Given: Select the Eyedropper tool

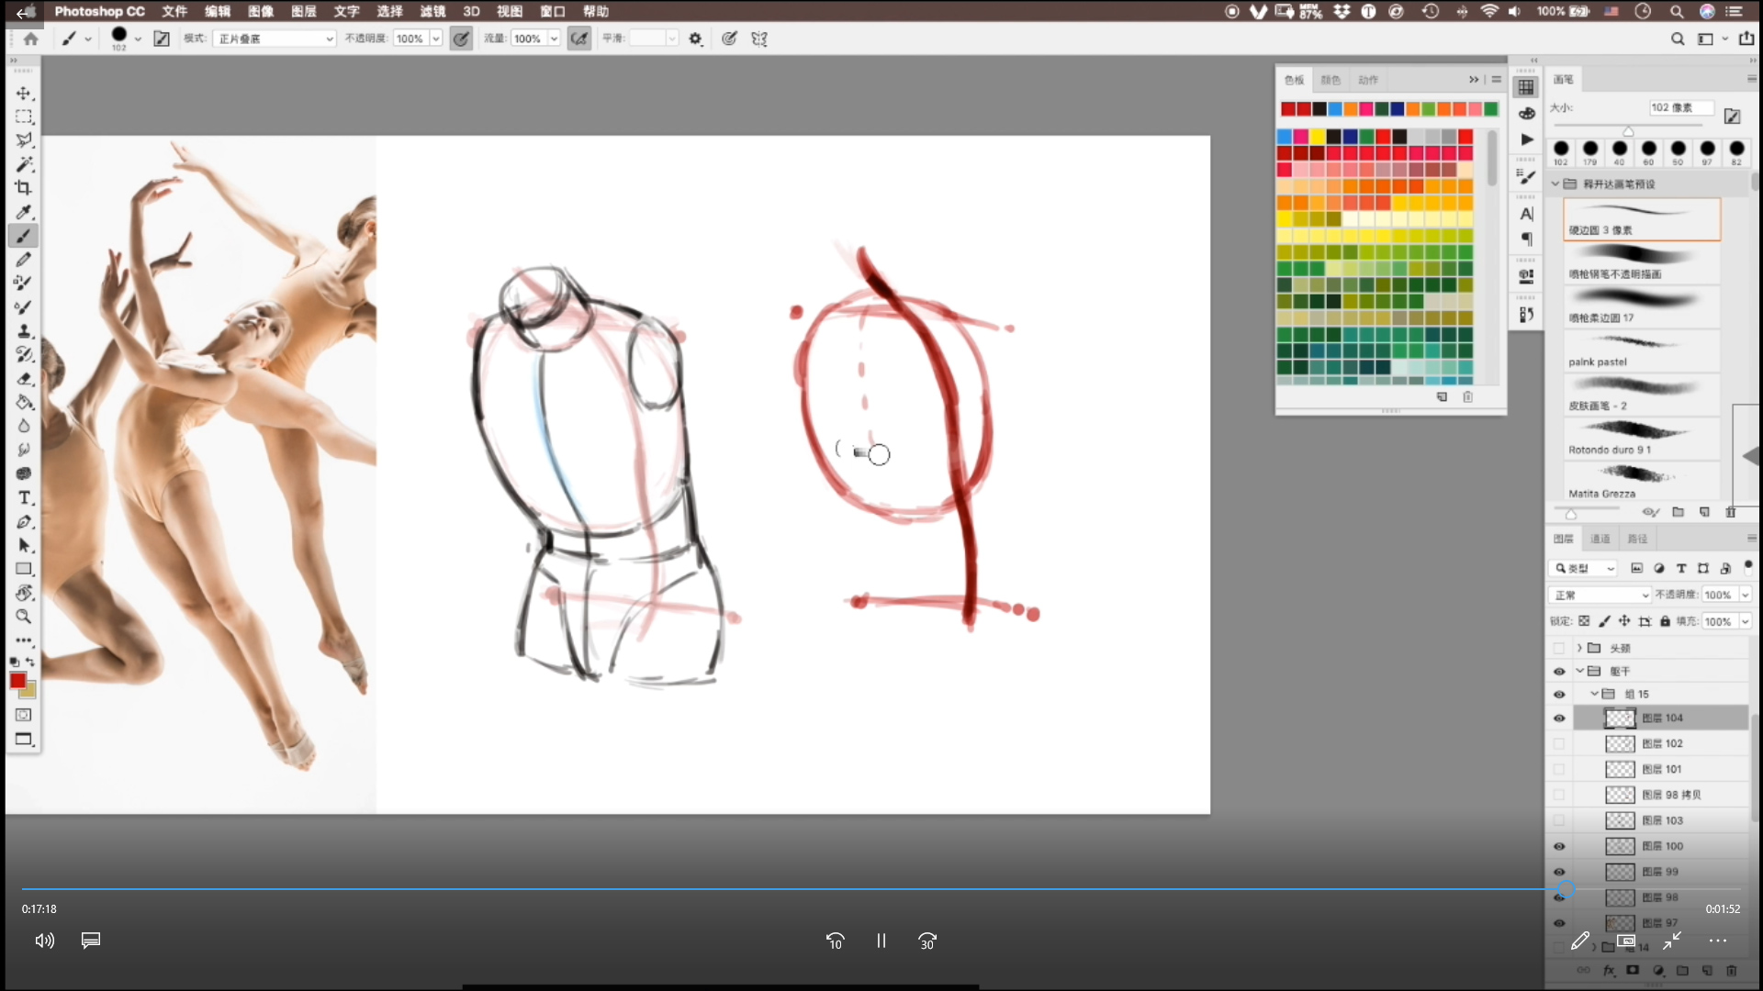Looking at the screenshot, I should coord(24,212).
